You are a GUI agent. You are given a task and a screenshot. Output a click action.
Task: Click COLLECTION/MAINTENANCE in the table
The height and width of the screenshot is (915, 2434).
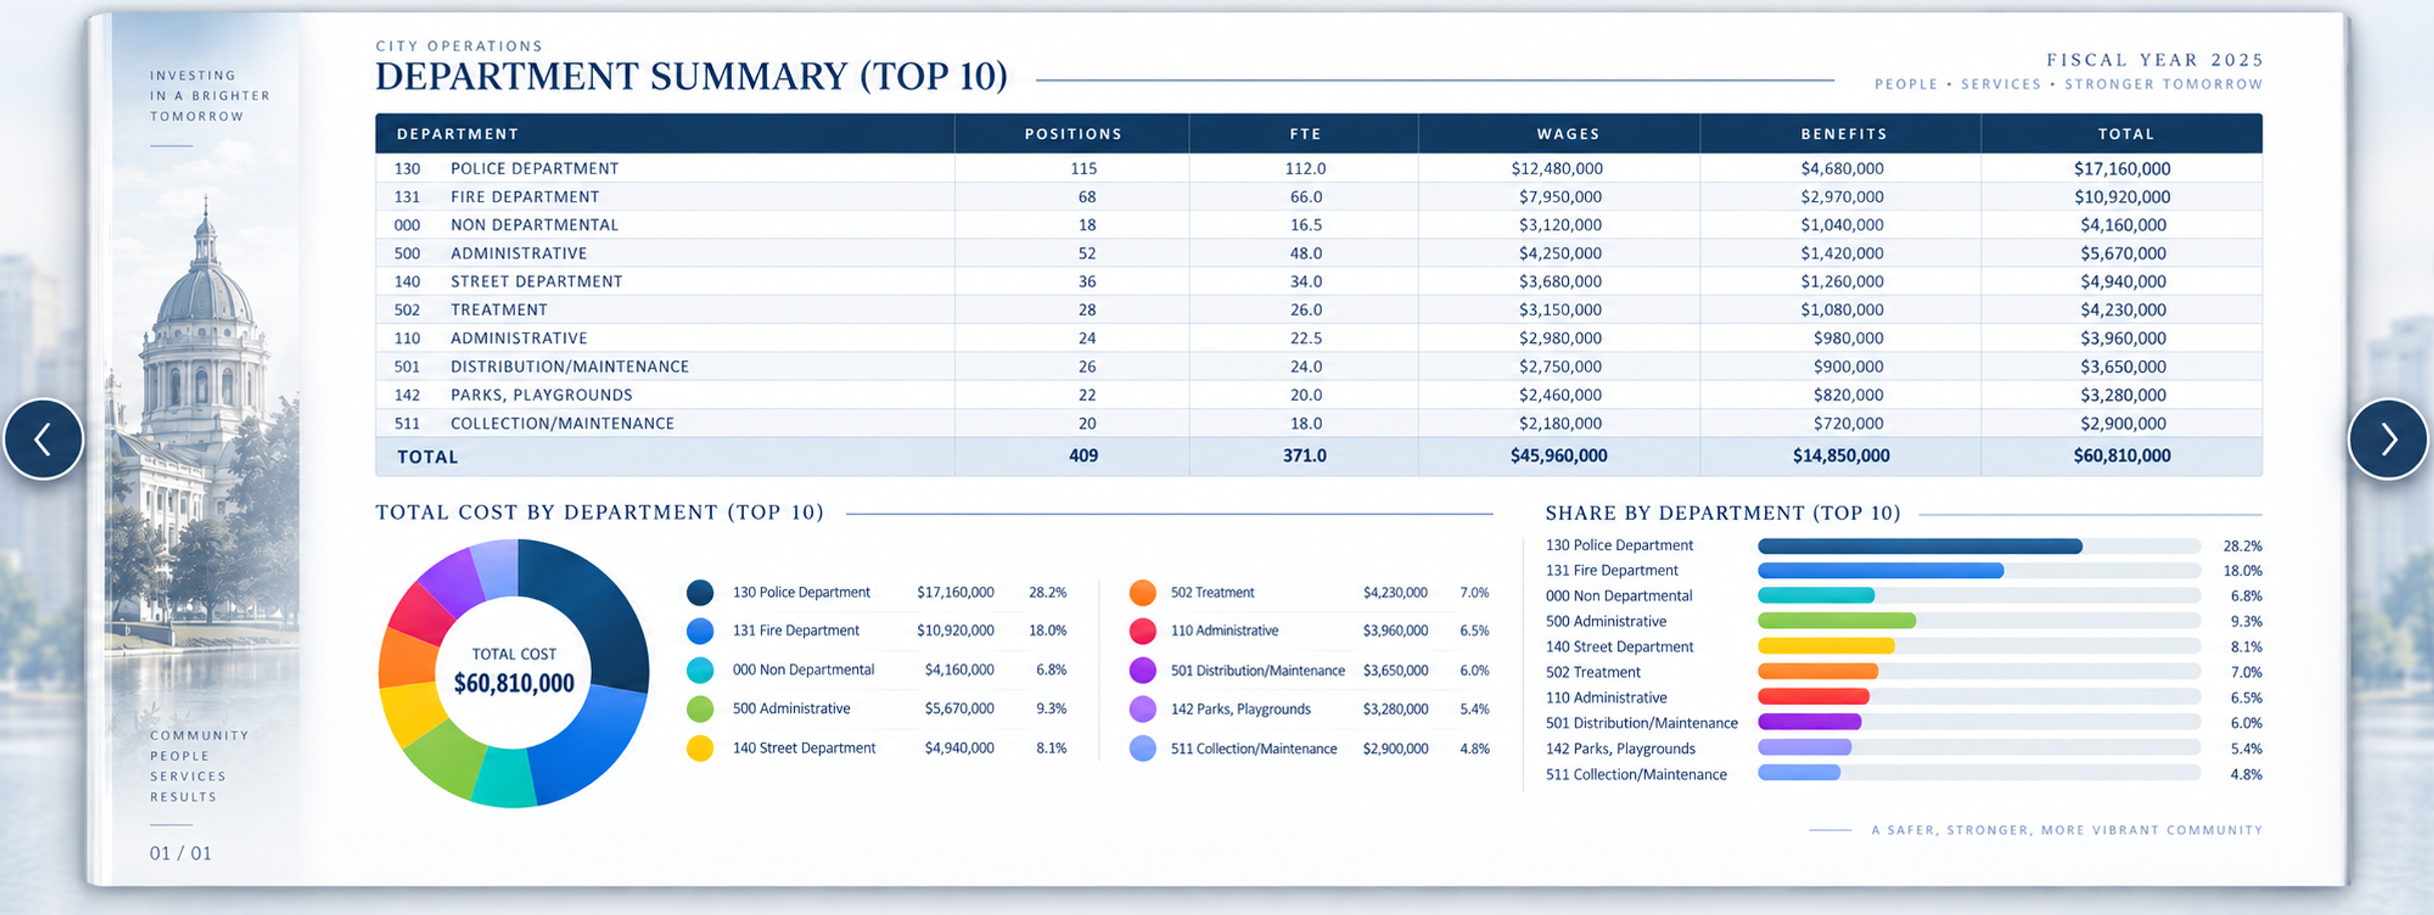pos(562,423)
